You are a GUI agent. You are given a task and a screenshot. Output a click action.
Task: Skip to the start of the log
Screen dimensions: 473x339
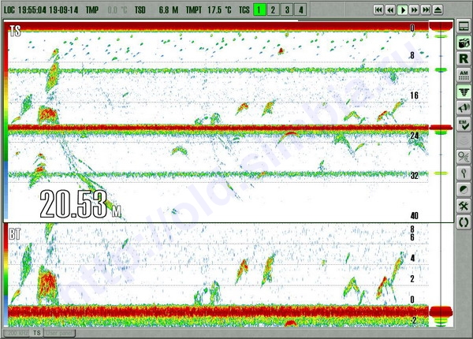coord(379,9)
